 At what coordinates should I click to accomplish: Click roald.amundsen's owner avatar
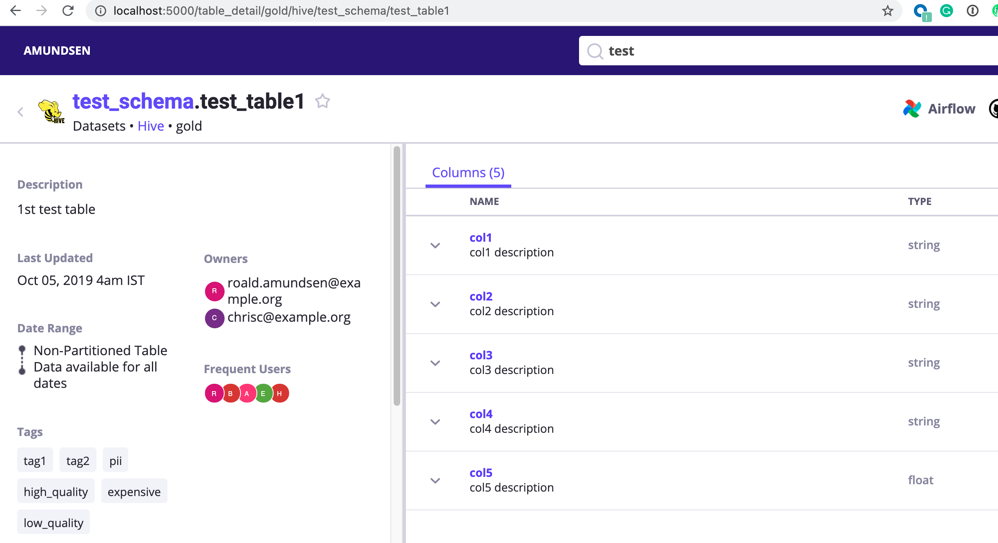click(214, 291)
